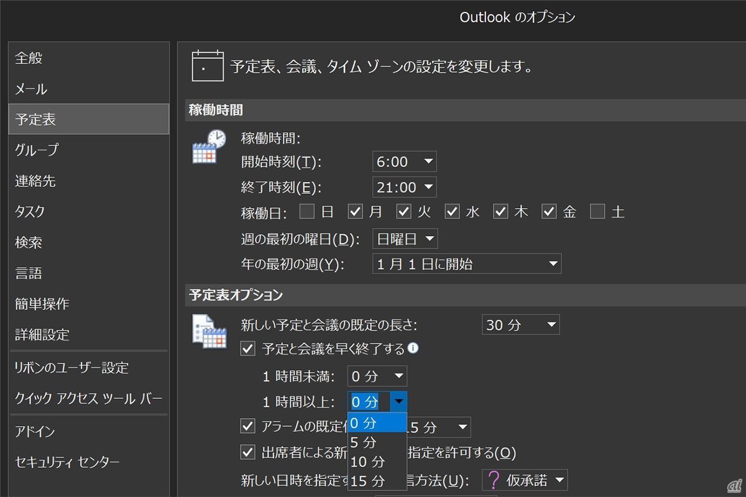Click the calendar options icon
Image resolution: width=746 pixels, height=497 pixels.
(x=208, y=331)
